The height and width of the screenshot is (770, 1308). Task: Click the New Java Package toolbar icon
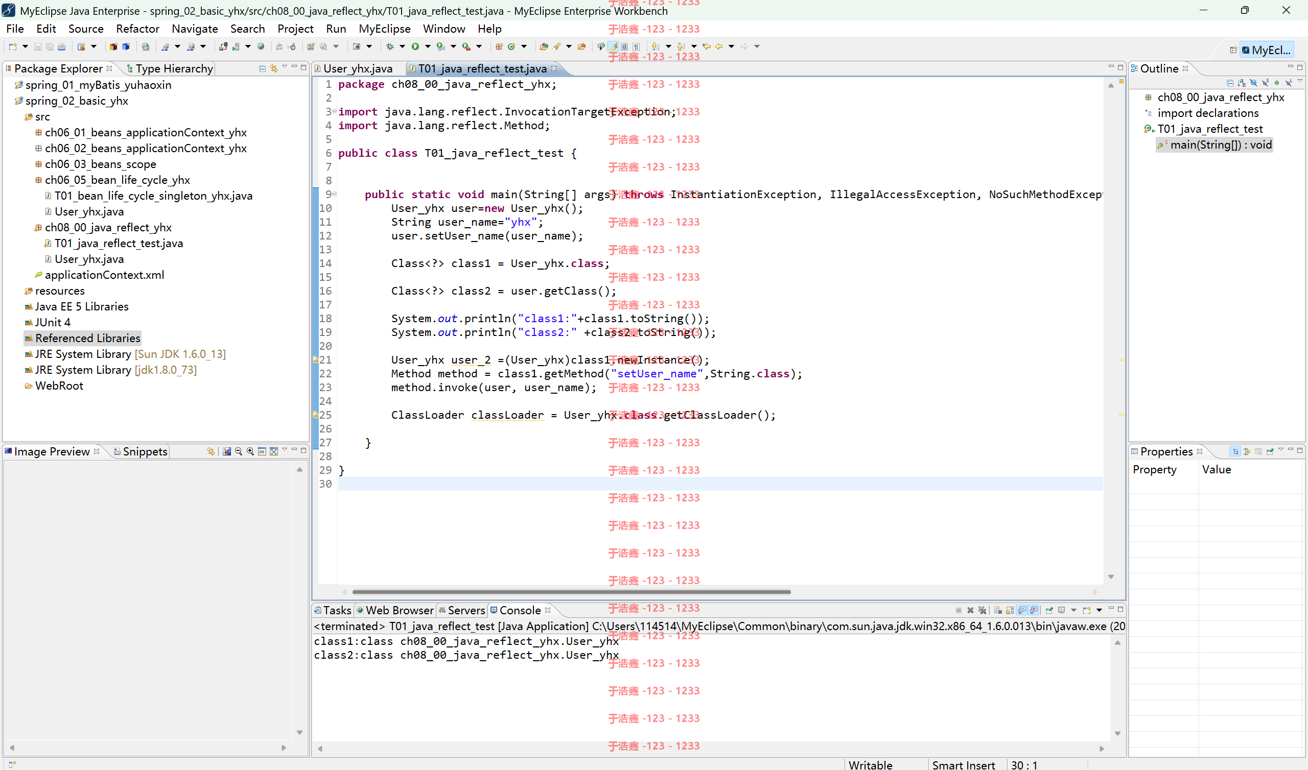click(499, 46)
